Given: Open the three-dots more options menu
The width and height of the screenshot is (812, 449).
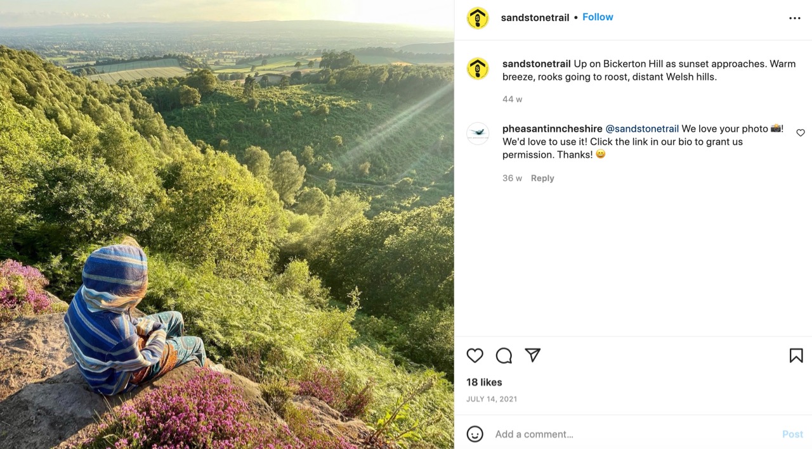Looking at the screenshot, I should 794,18.
